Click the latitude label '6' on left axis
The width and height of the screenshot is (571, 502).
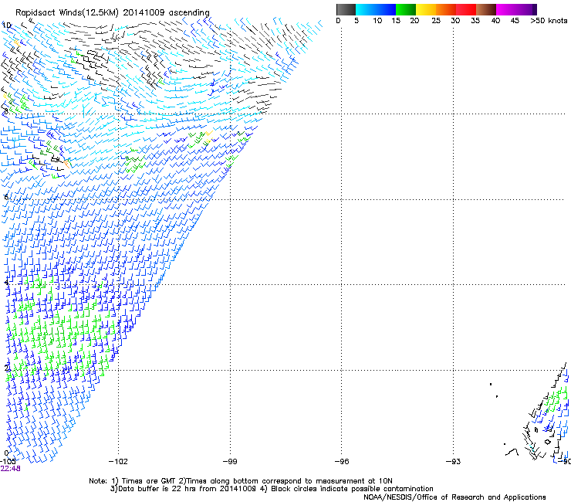pyautogui.click(x=6, y=197)
